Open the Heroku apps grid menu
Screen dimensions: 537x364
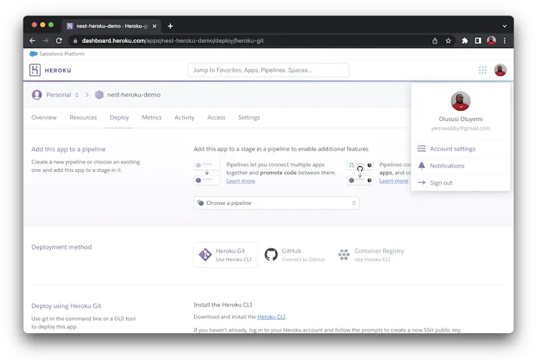coord(482,70)
